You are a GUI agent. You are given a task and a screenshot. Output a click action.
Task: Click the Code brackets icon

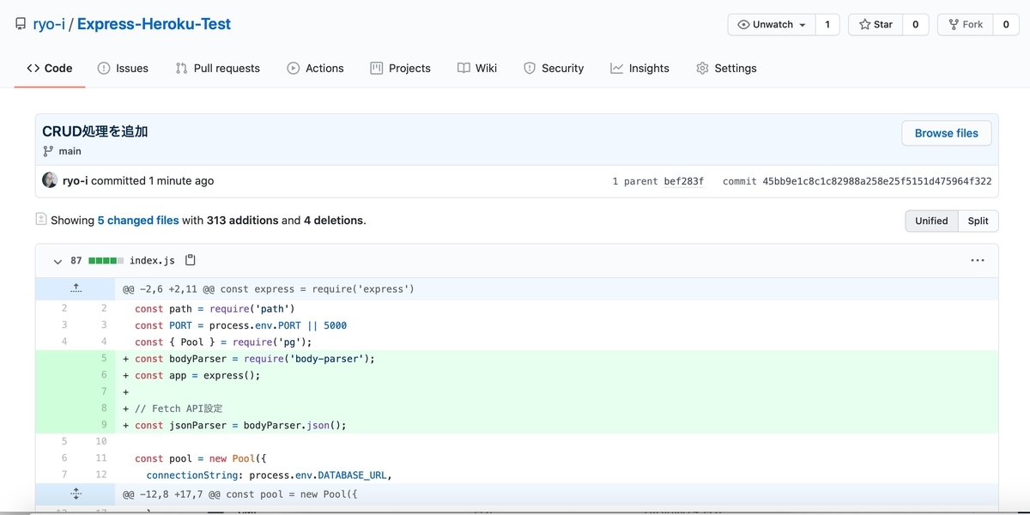click(x=33, y=68)
